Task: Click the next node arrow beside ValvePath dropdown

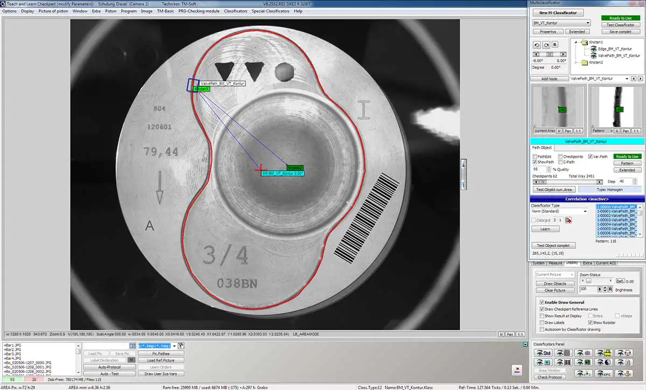Action: point(640,79)
